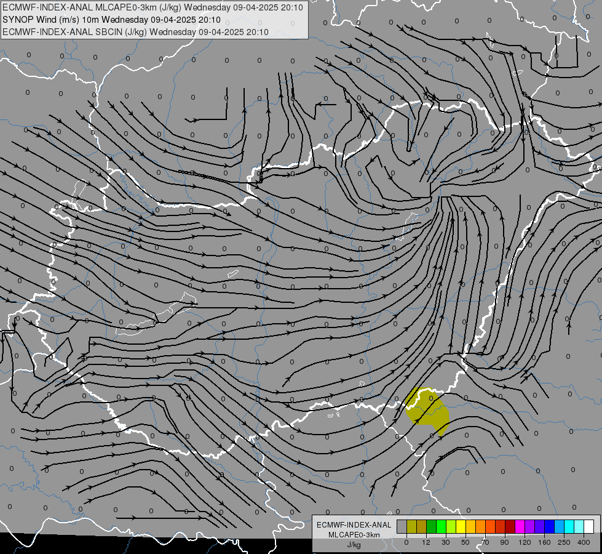Click the olive-shaded CAPE area on map
This screenshot has height=554, width=602.
pyautogui.click(x=427, y=411)
